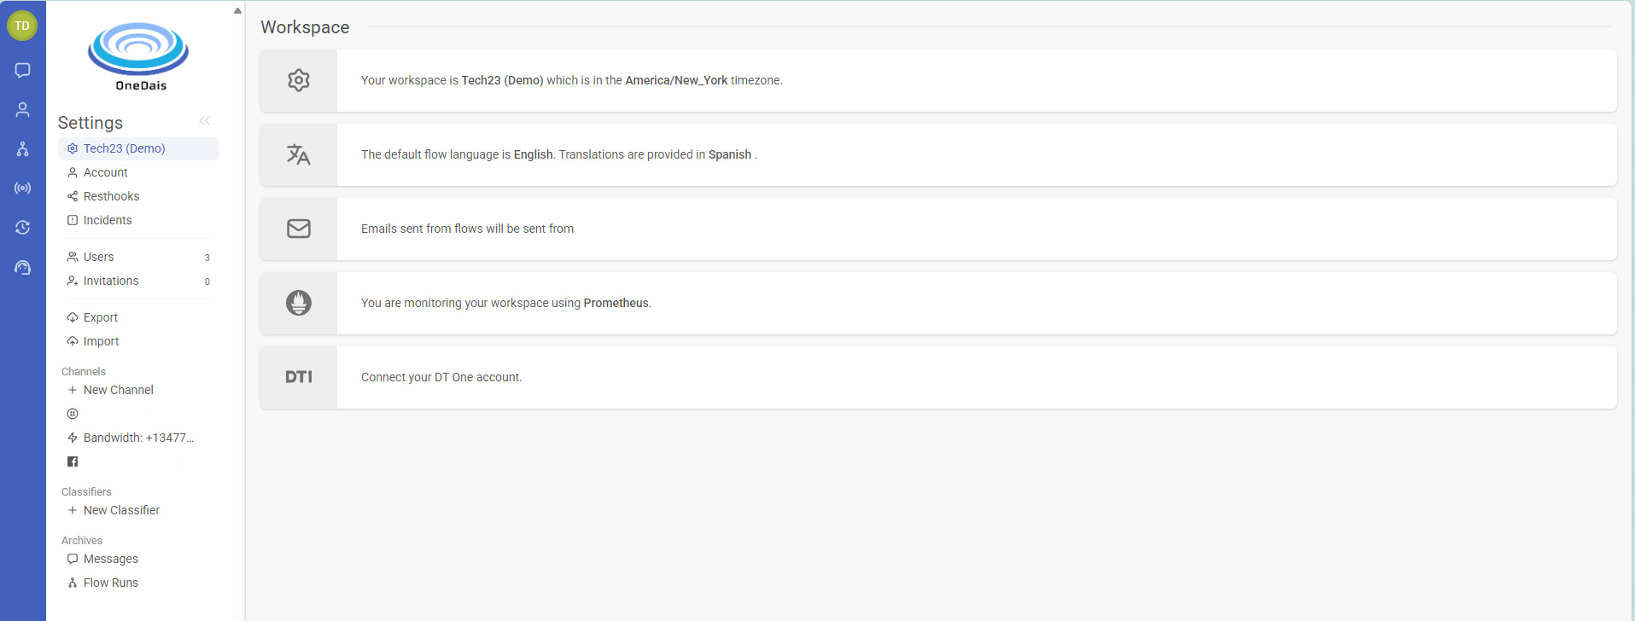This screenshot has width=1635, height=621.
Task: Open the flow language settings card
Action: [x=937, y=154]
